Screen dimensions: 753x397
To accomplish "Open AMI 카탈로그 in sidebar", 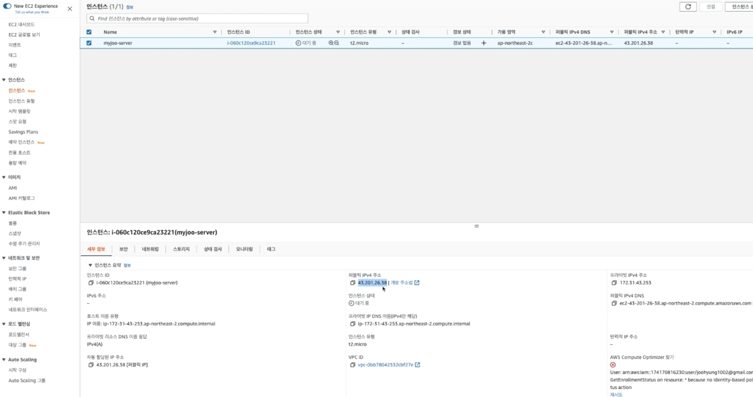I will (x=21, y=198).
